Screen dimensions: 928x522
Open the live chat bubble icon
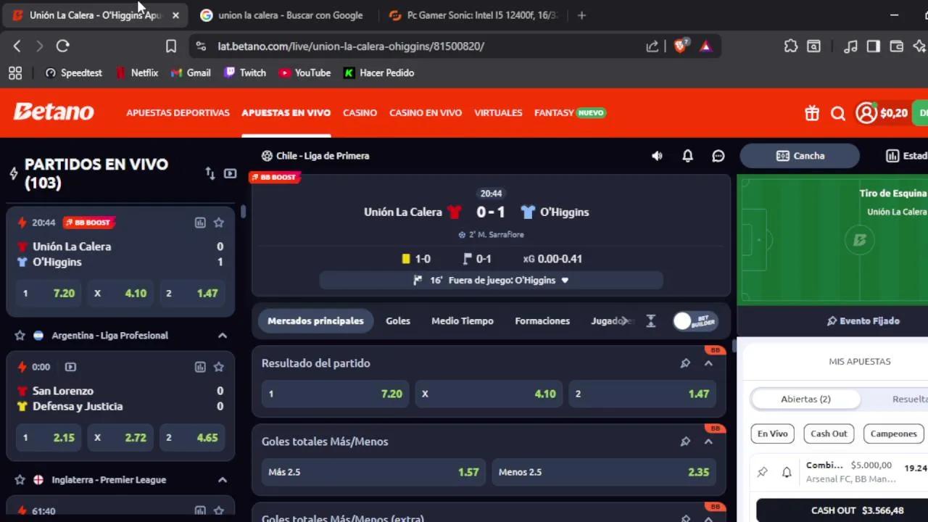[718, 156]
